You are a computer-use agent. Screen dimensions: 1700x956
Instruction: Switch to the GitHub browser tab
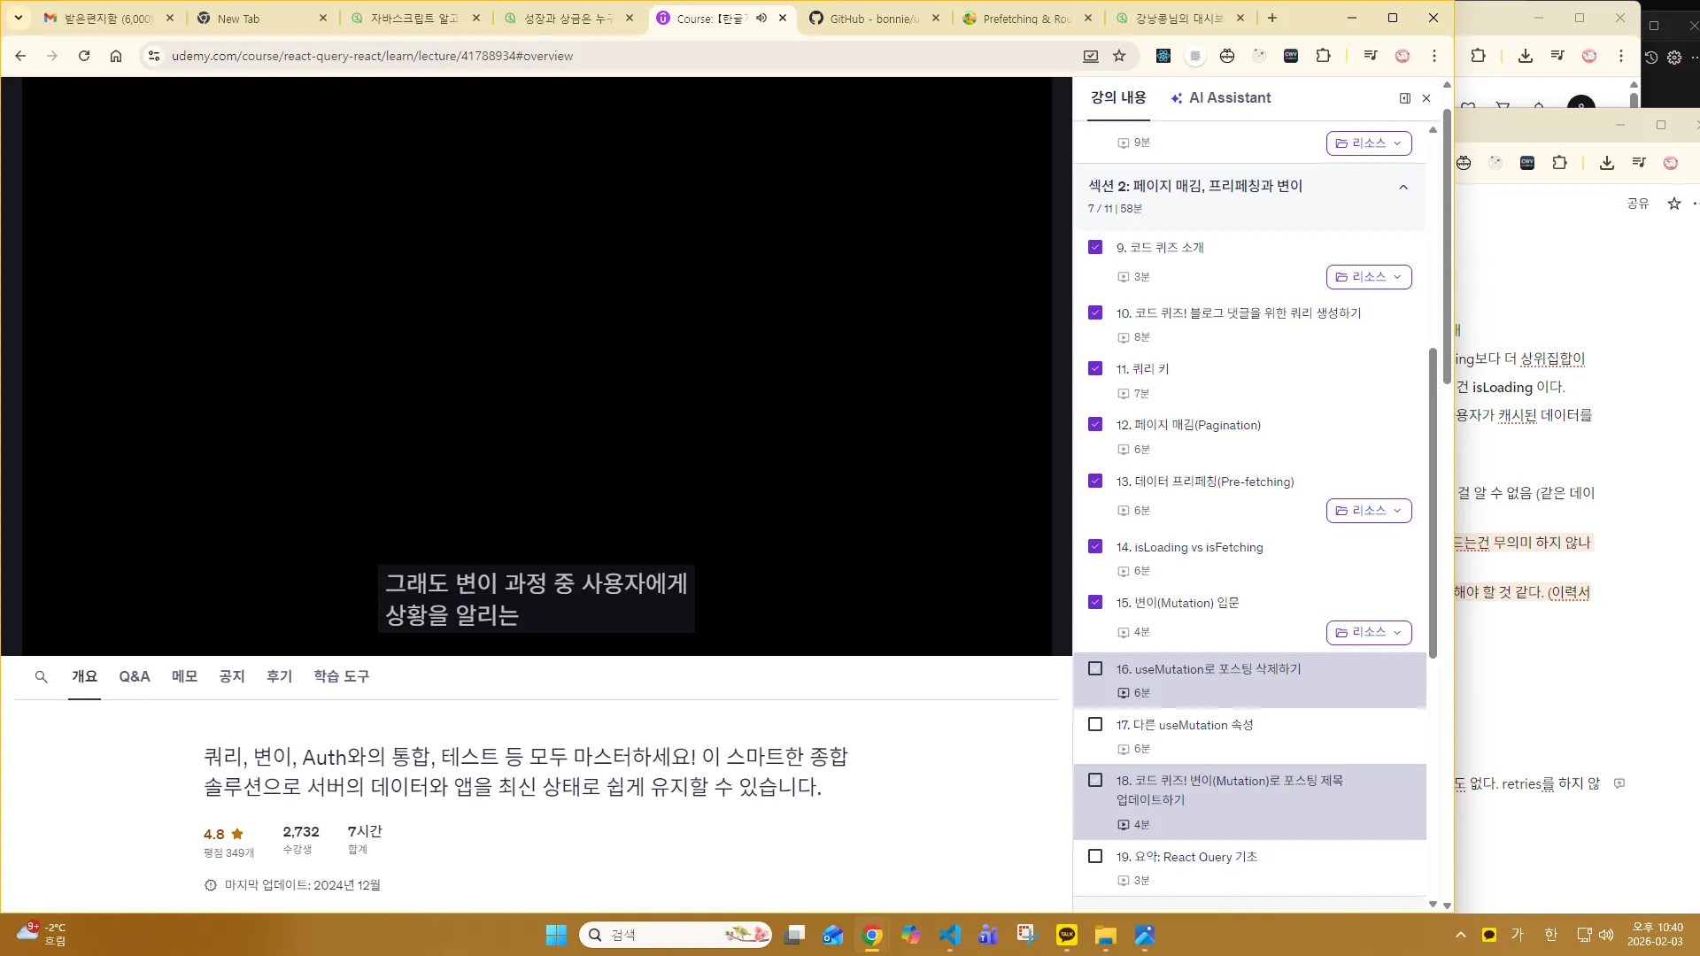872,18
